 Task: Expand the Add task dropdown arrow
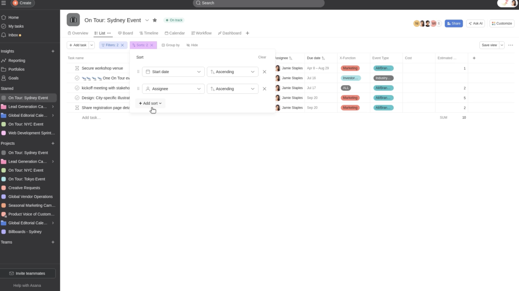click(91, 45)
